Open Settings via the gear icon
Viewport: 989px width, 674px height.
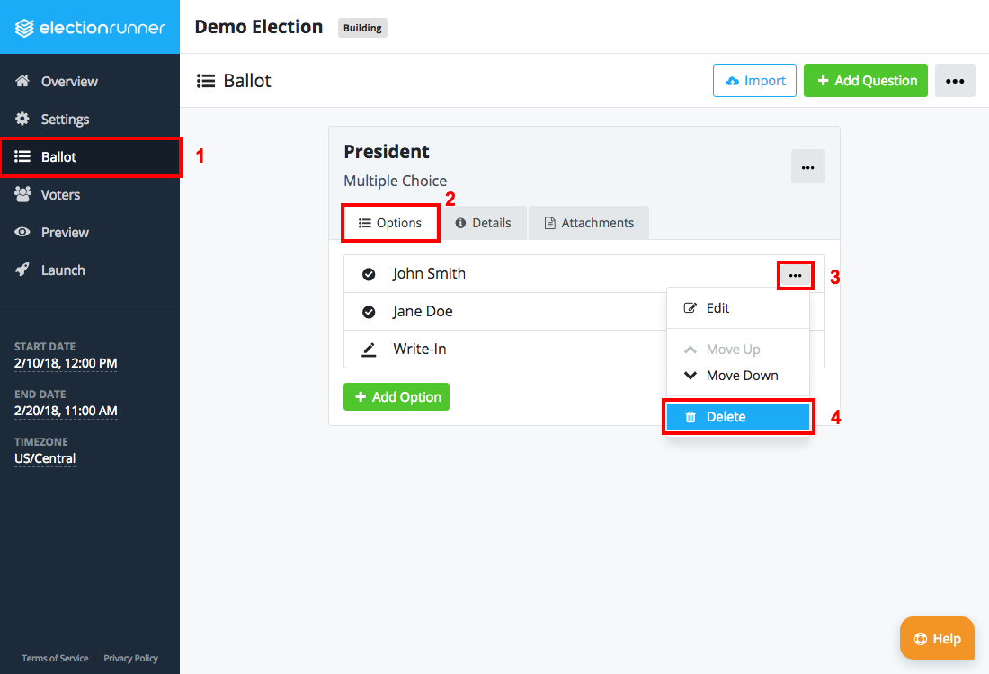coord(22,119)
